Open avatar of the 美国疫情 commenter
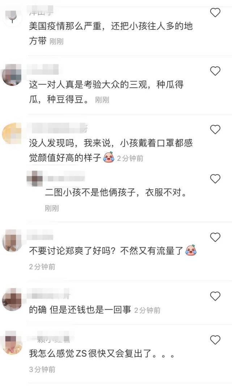Viewport: 232px width, 389px height. [x=12, y=16]
